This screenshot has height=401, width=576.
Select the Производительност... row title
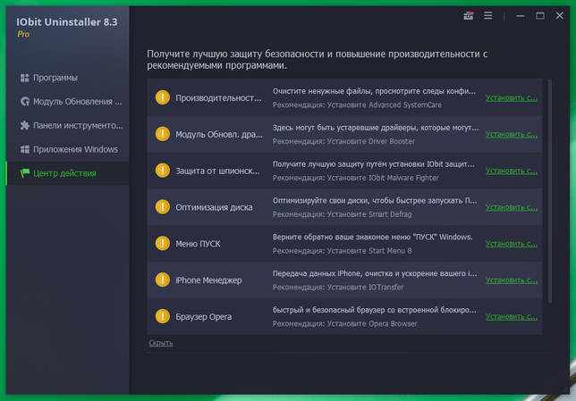pyautogui.click(x=218, y=98)
